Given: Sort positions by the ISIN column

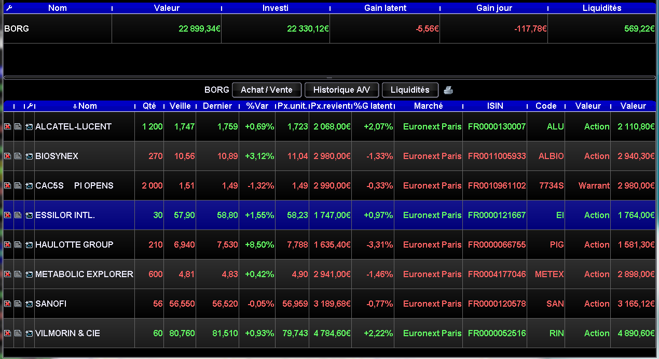Looking at the screenshot, I should 496,106.
